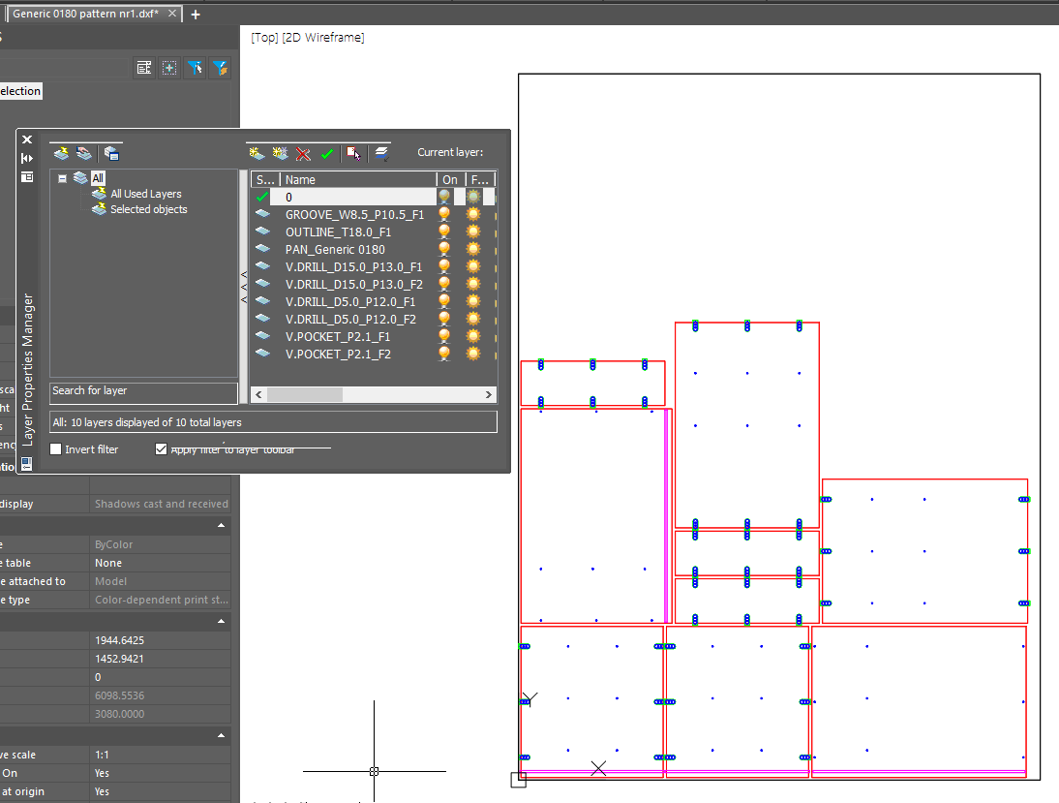Open [Top] view control menu
The height and width of the screenshot is (803, 1059).
264,37
